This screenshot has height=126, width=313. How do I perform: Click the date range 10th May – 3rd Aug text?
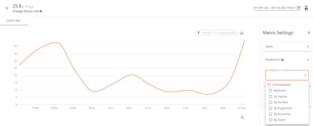[274, 8]
